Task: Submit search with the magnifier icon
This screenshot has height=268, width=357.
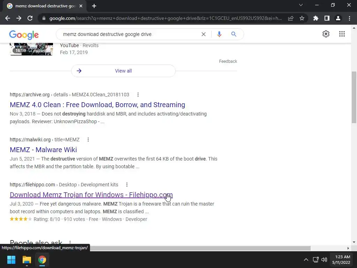Action: point(234,34)
